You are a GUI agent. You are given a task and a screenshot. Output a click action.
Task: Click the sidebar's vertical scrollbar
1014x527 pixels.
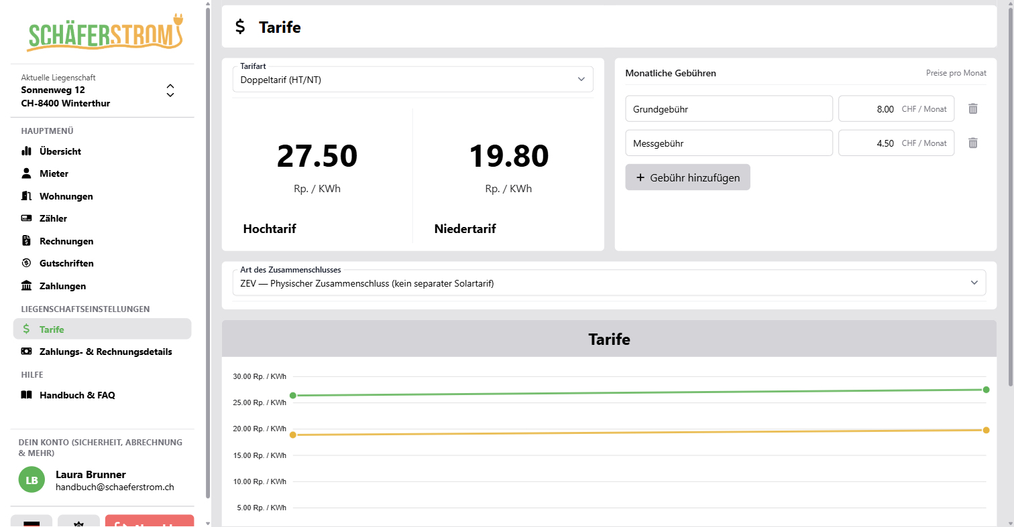208,253
